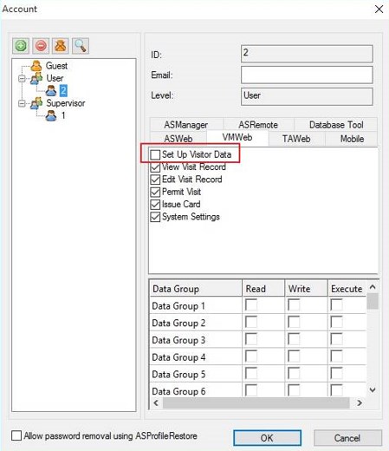Collapse the User tree branch
Image resolution: width=389 pixels, height=451 pixels.
22,78
